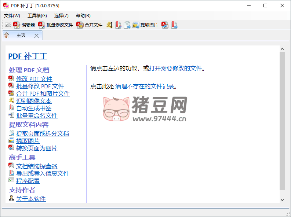The width and height of the screenshot is (291, 217).
Task: Click the scroll down arrow of the page scrollbar
Action: click(282, 200)
